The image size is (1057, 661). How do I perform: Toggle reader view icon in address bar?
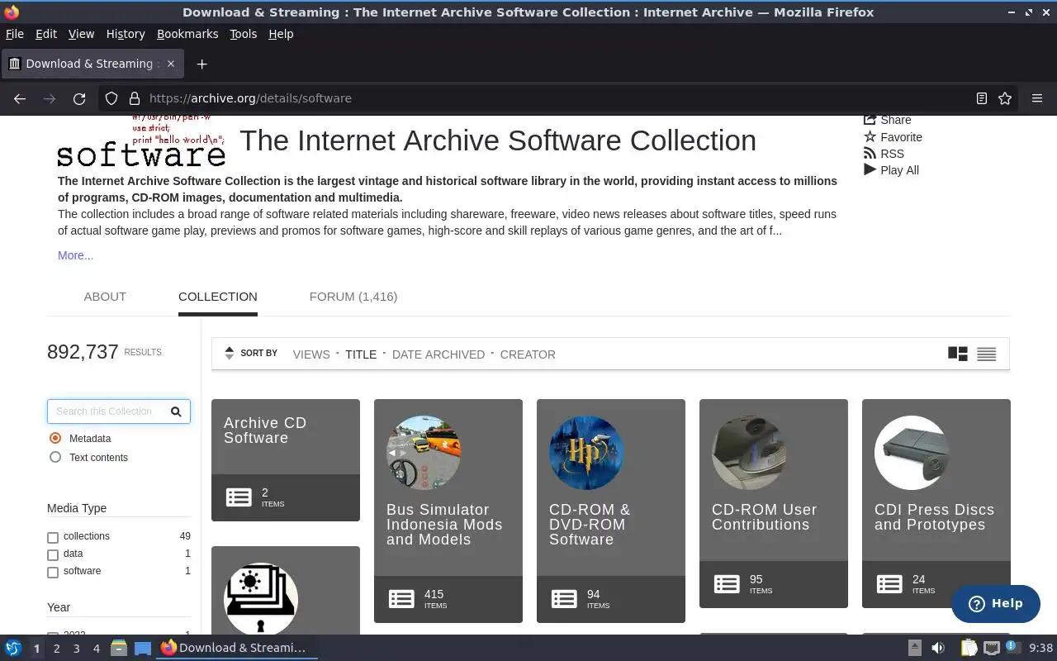click(x=981, y=98)
